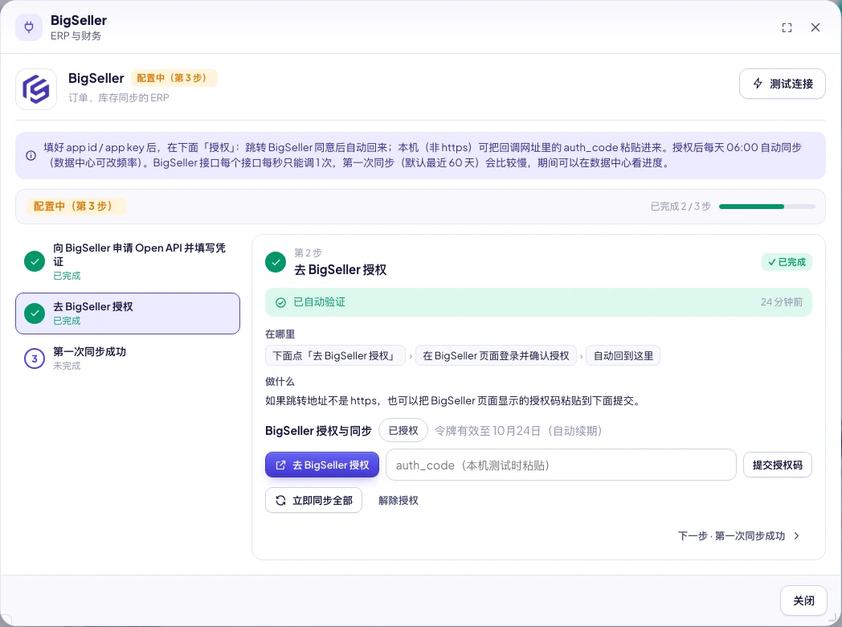The image size is (842, 627).
Task: Select step 向 BigSeller 申请 Open API 并填写凭证
Action: pos(128,262)
